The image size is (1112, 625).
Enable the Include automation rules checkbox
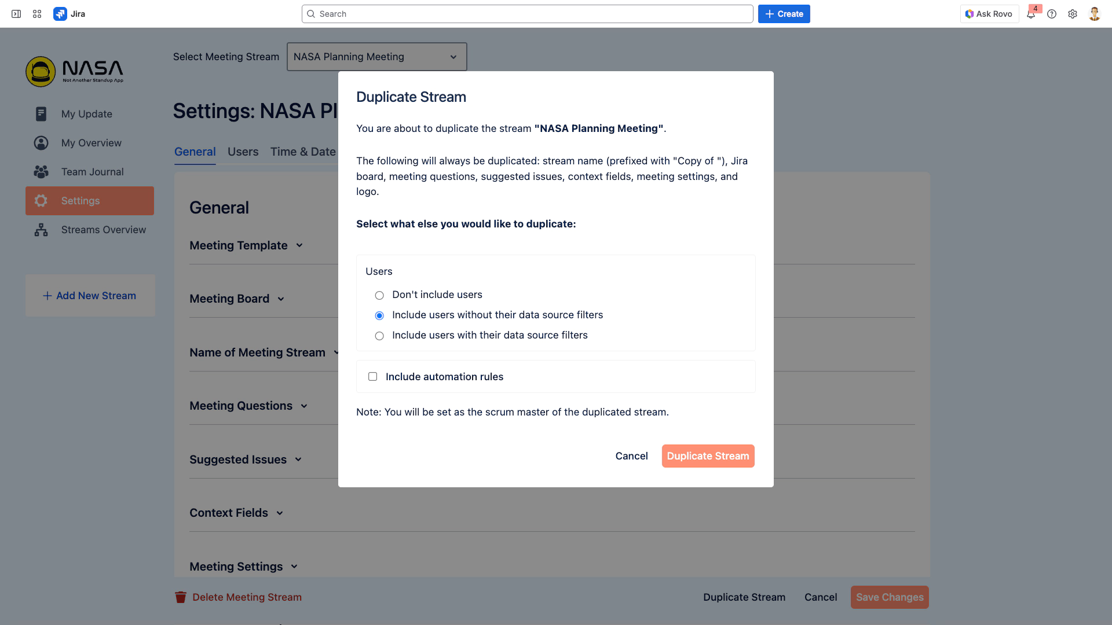[372, 376]
